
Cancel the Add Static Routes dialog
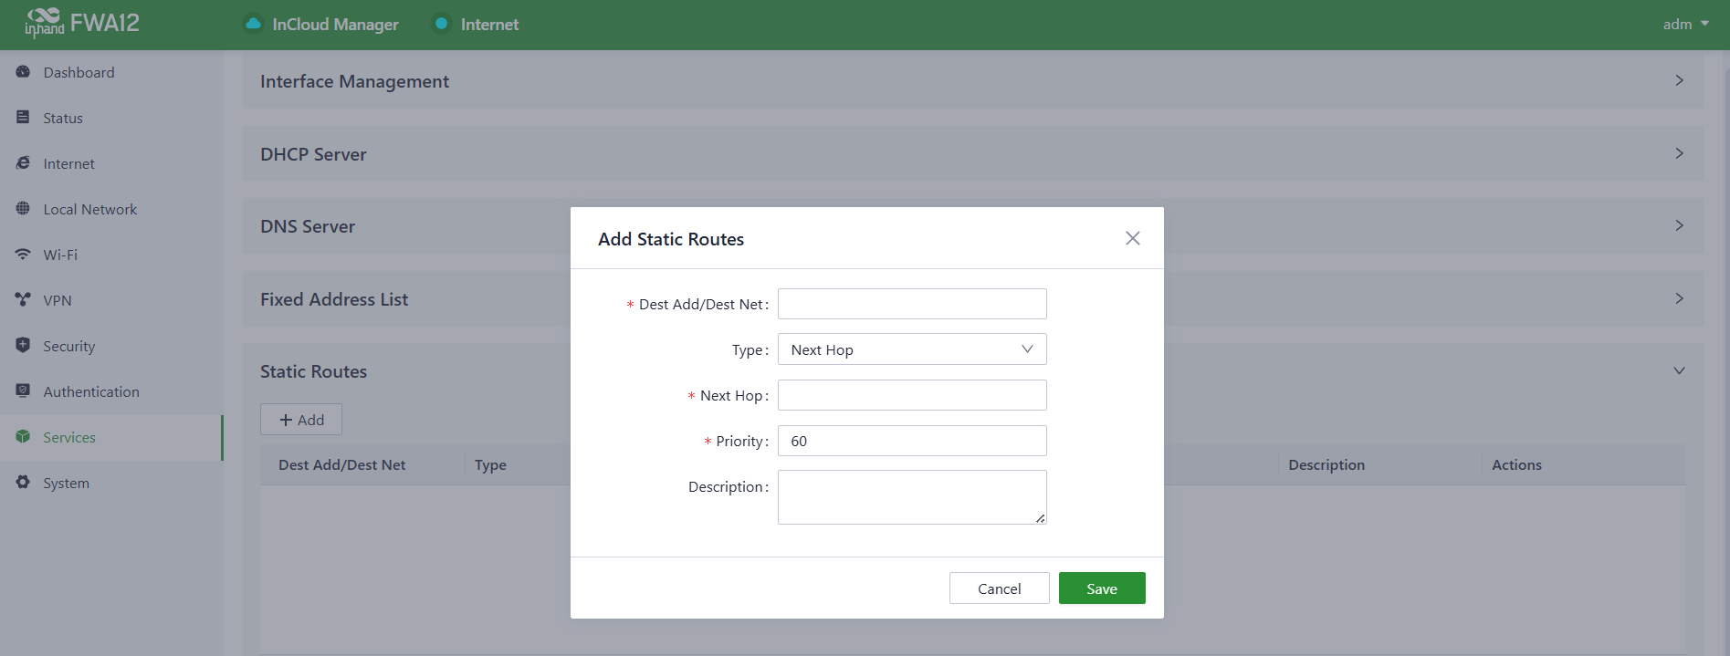999,588
